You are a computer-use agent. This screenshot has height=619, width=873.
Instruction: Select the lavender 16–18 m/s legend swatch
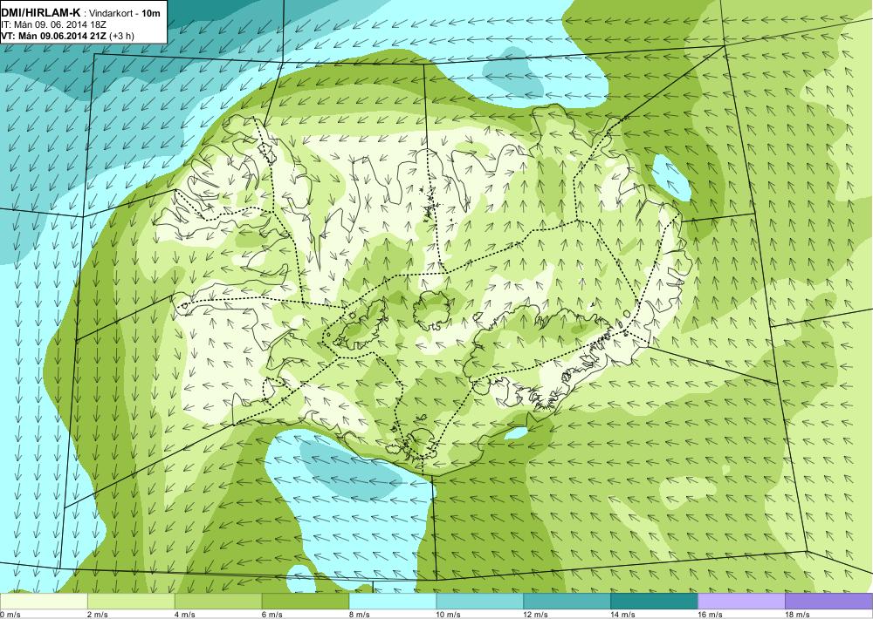(741, 602)
